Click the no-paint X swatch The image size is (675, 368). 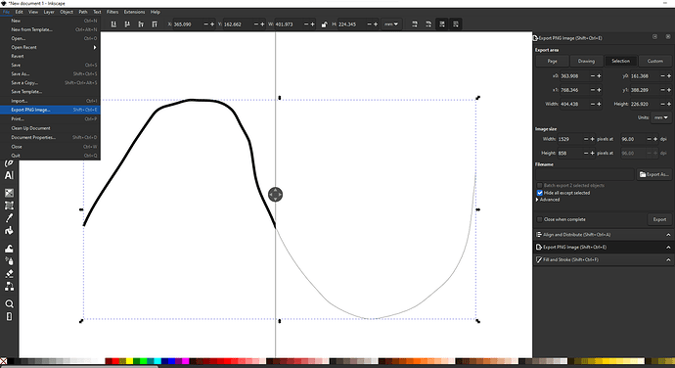click(x=4, y=361)
